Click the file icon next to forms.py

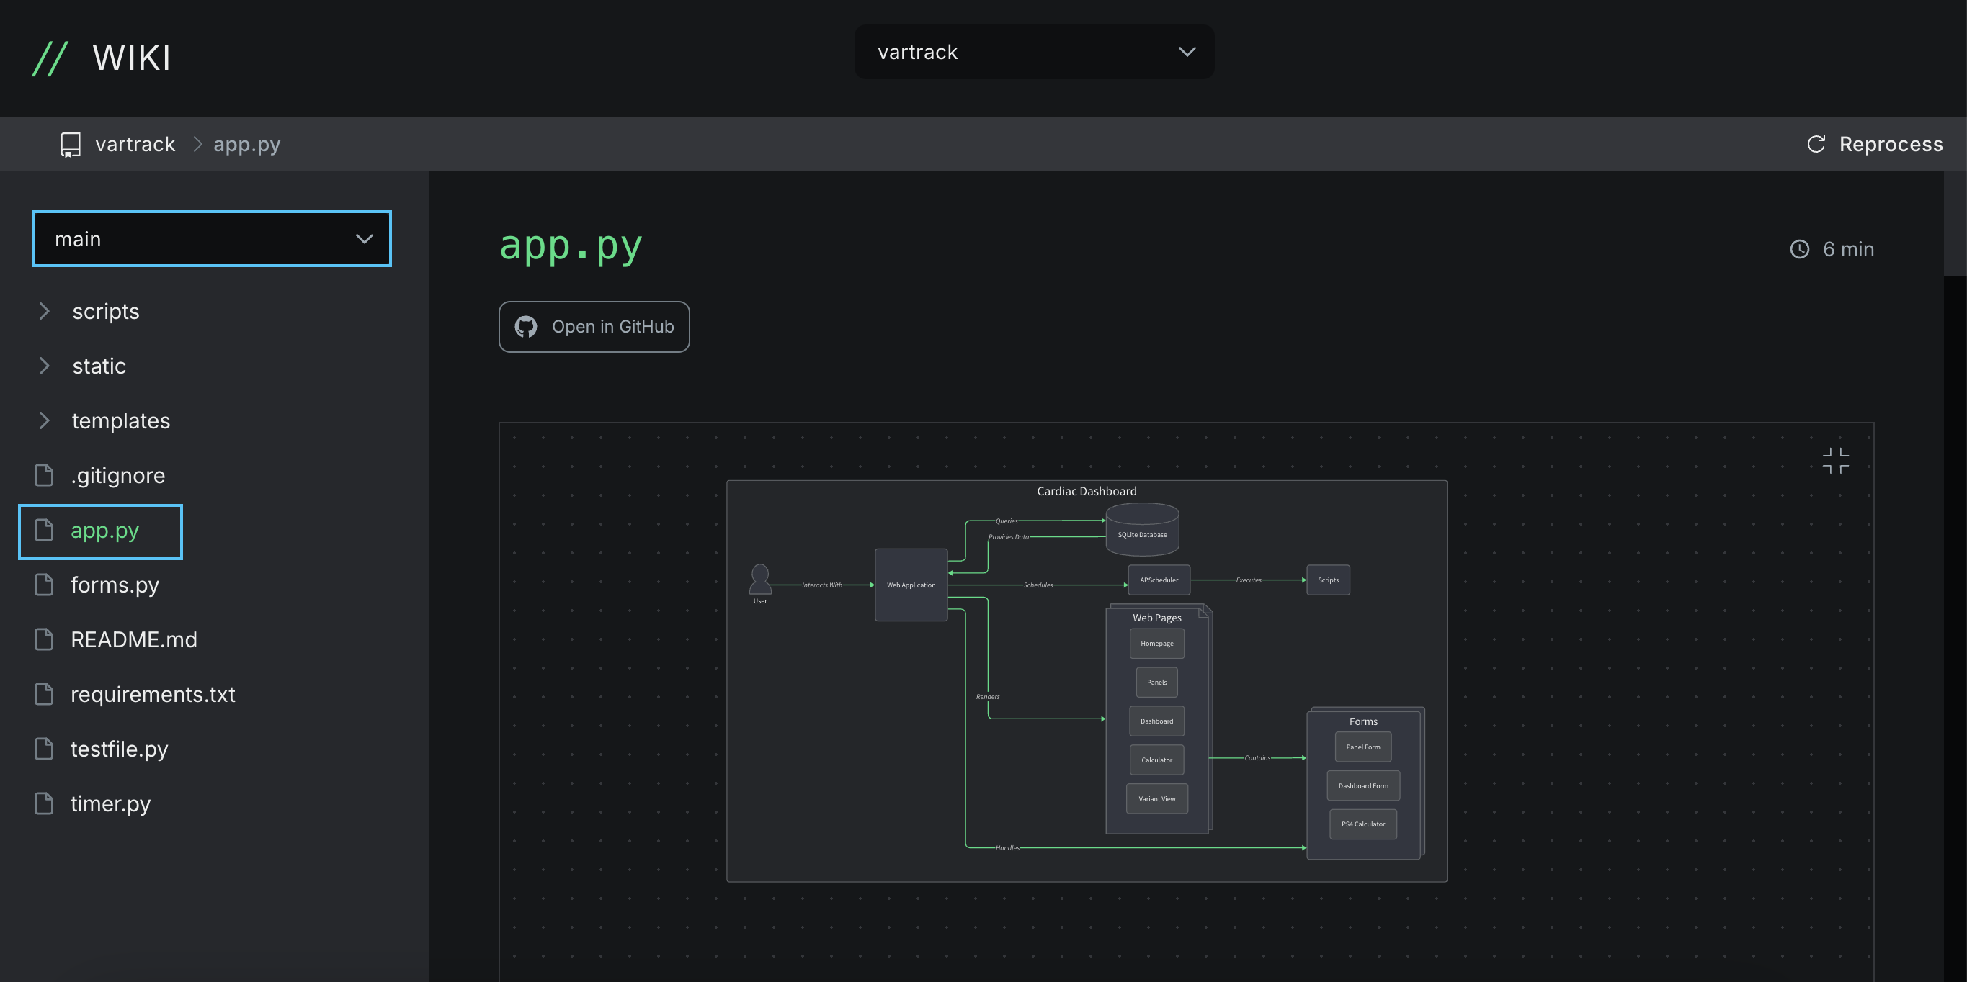(x=44, y=583)
